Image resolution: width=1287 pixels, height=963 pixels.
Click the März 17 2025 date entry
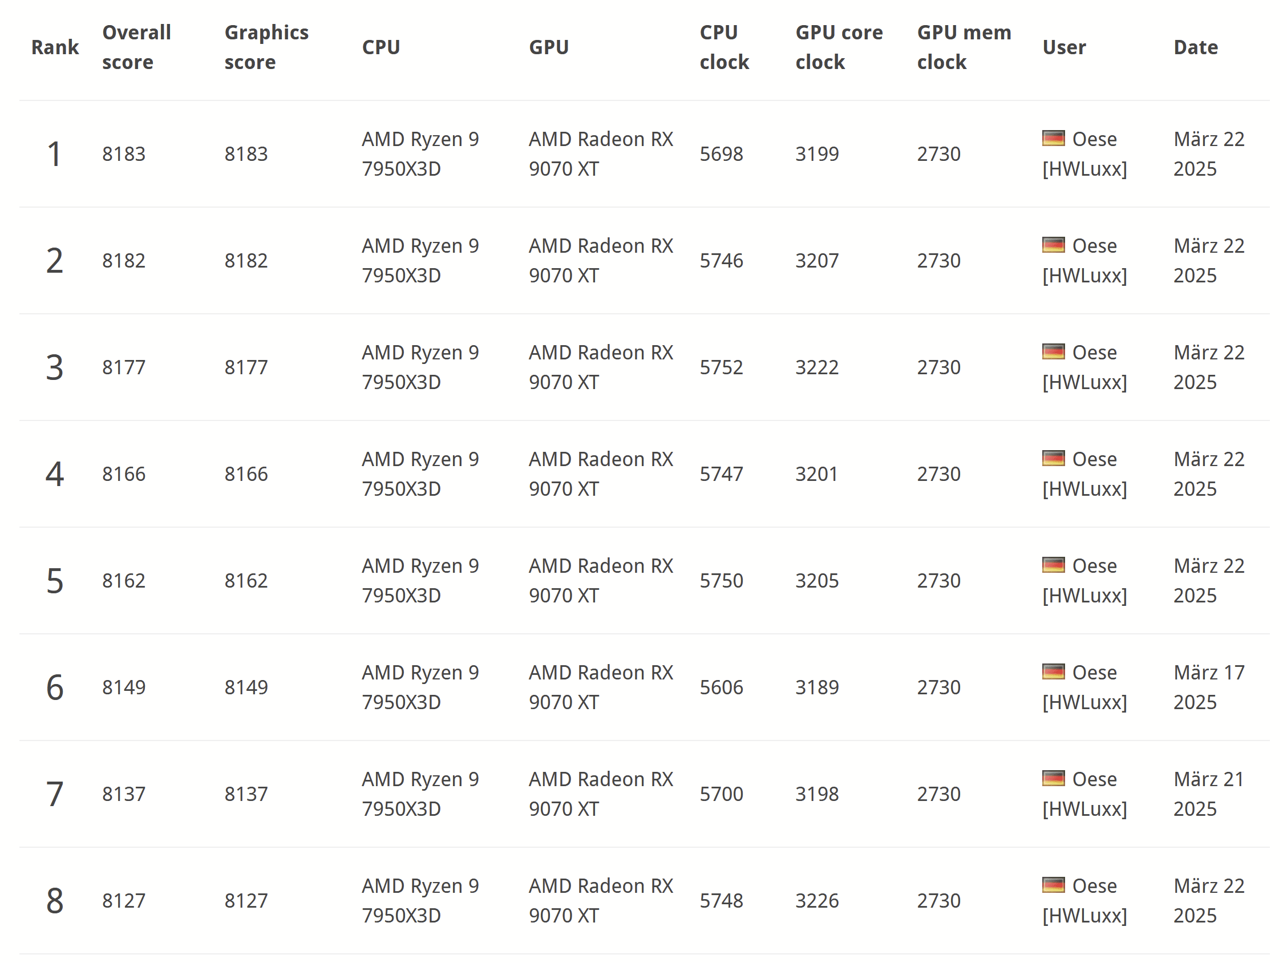click(1209, 687)
